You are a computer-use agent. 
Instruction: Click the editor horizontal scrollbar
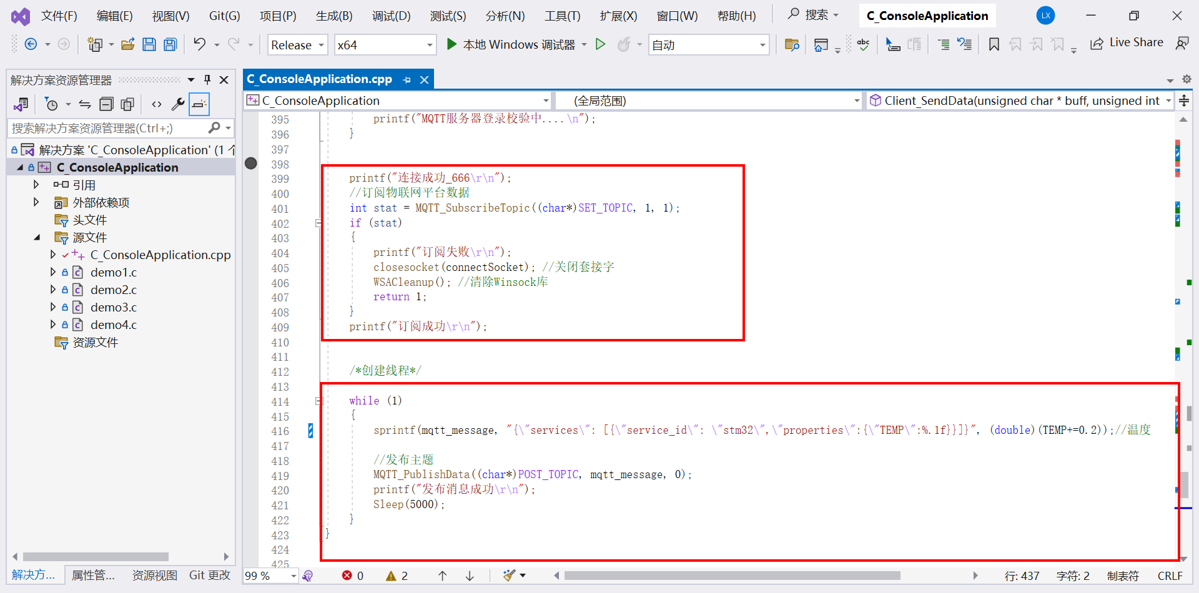click(x=732, y=576)
